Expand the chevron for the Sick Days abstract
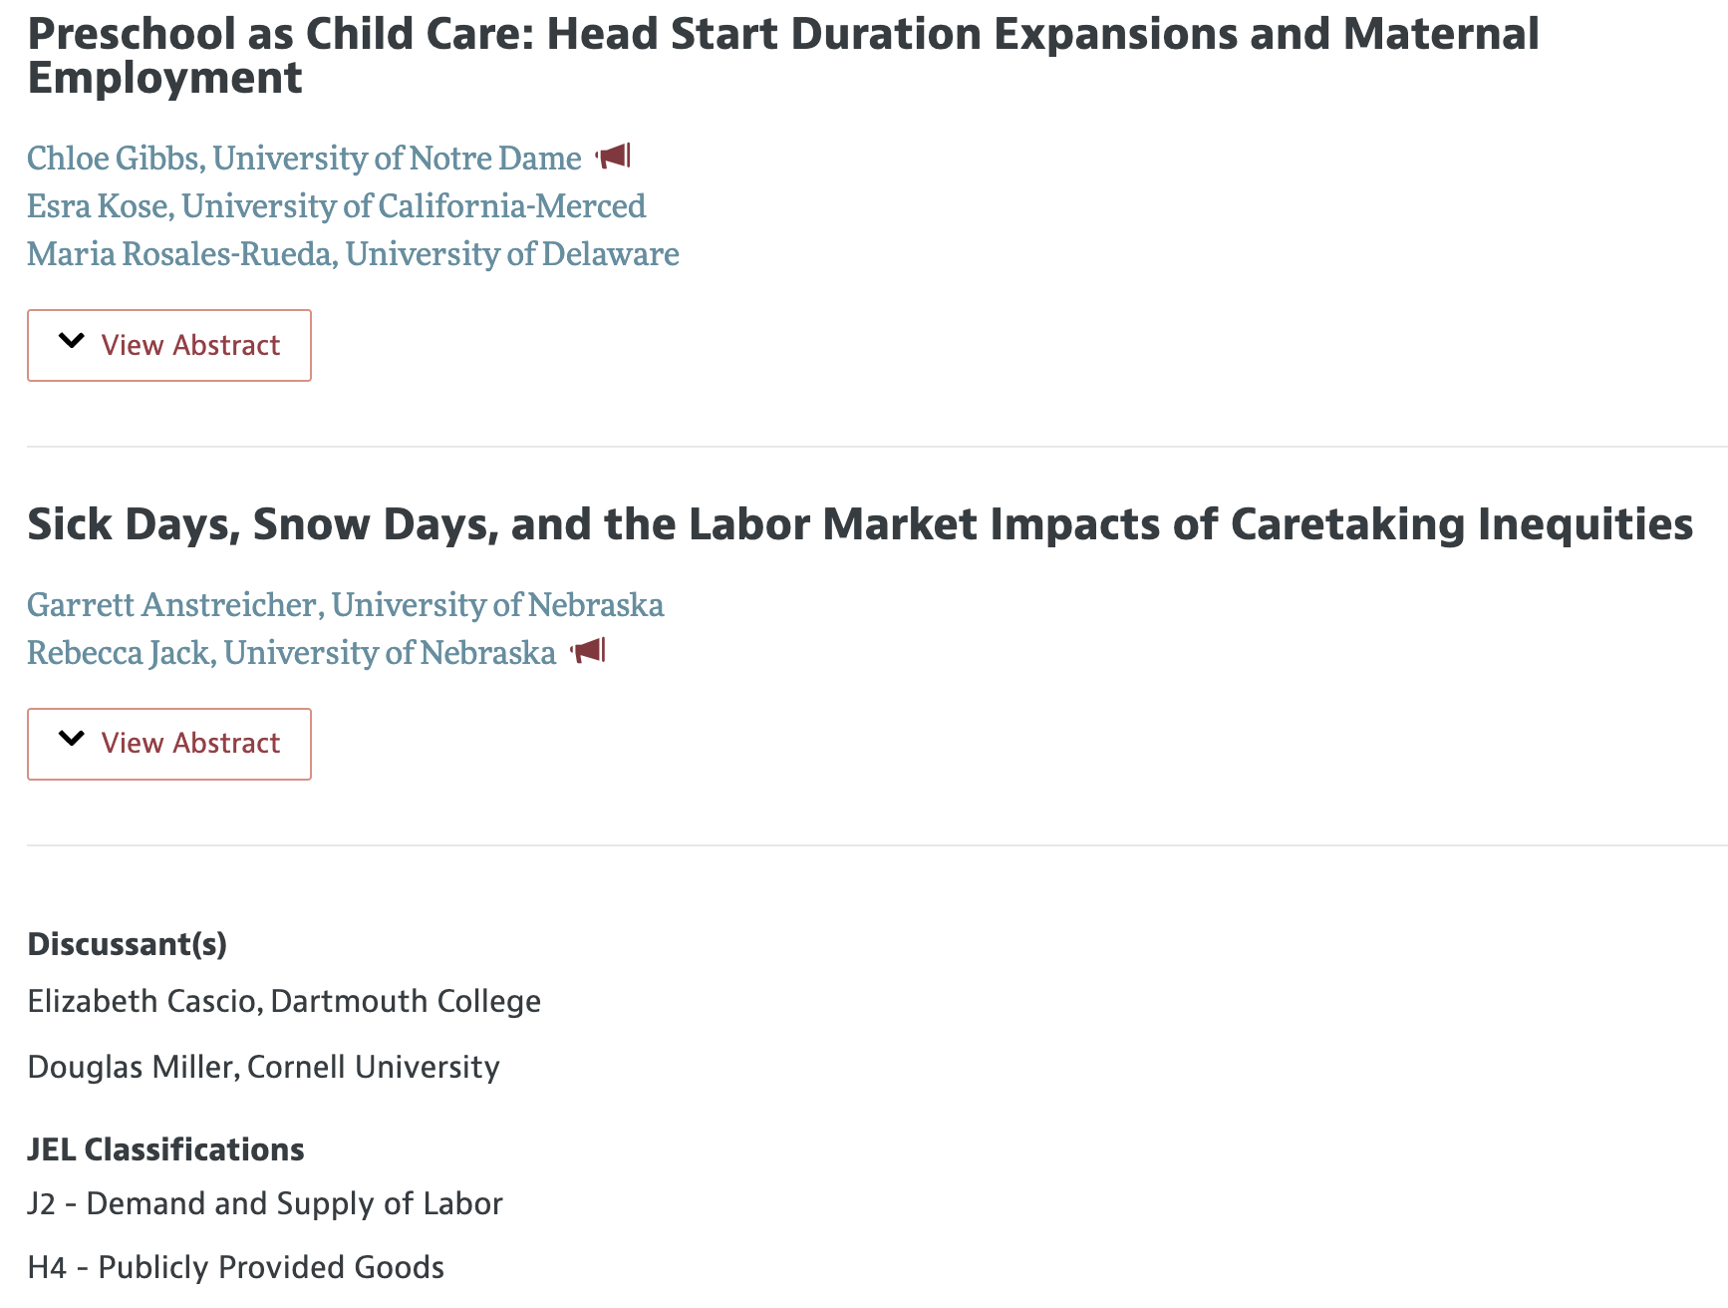The image size is (1728, 1308). [72, 740]
